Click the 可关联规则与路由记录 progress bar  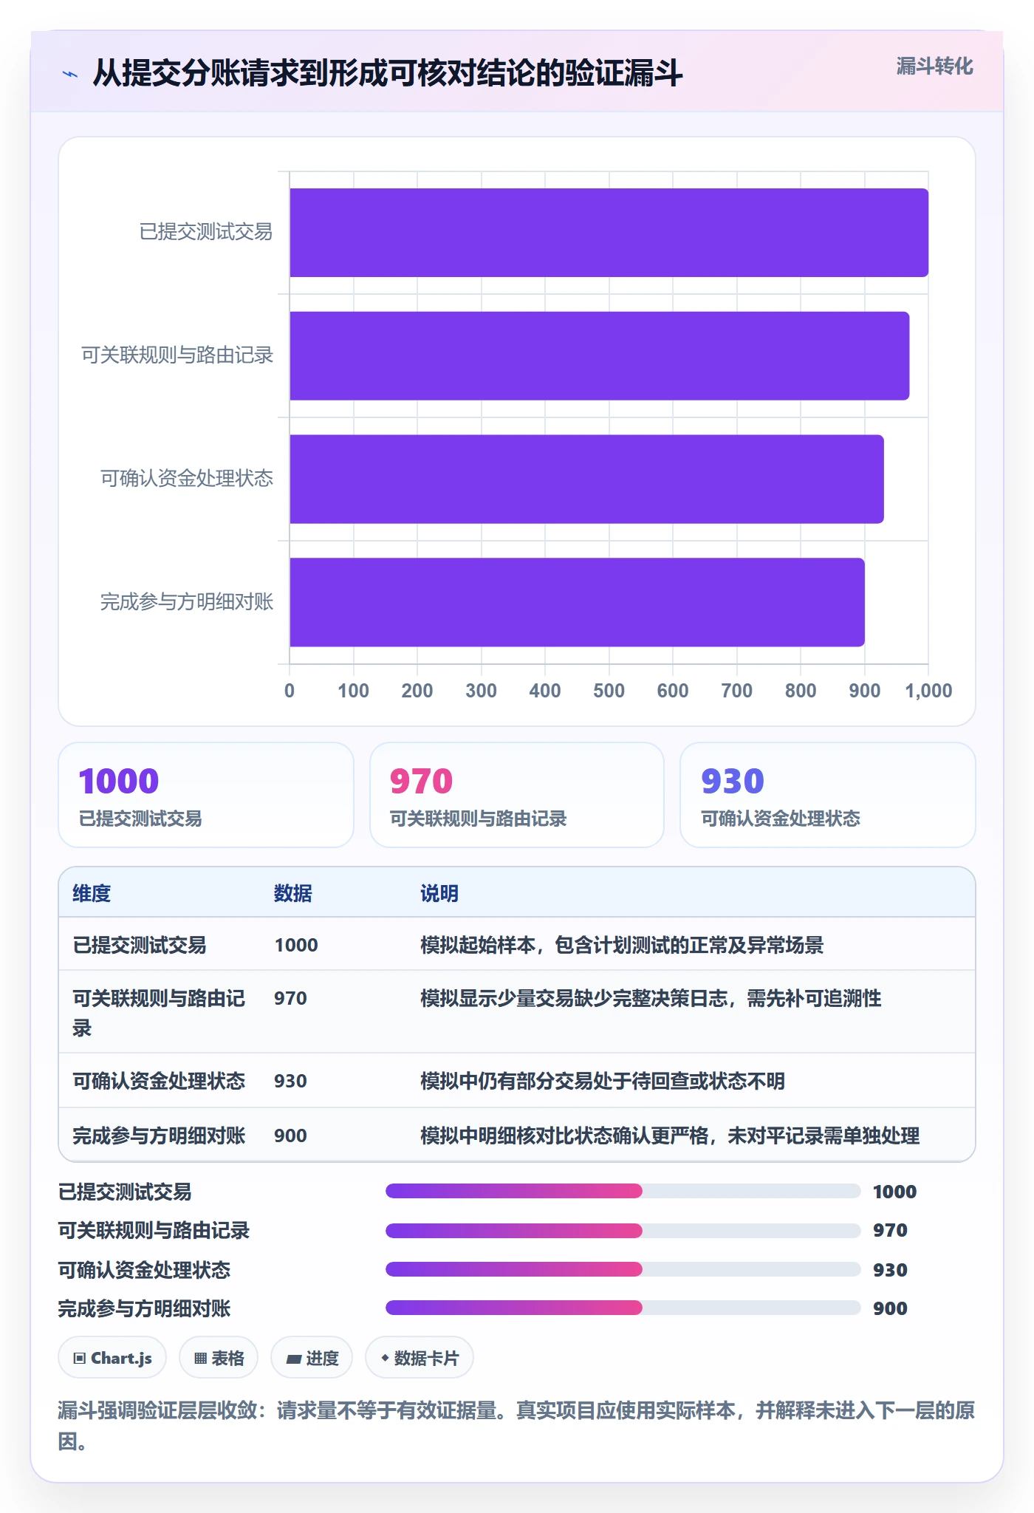point(623,1230)
